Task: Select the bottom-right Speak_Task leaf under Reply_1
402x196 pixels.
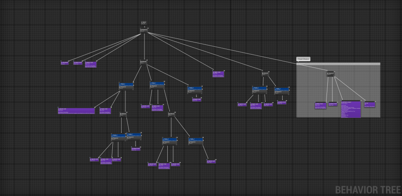Action: [211, 161]
